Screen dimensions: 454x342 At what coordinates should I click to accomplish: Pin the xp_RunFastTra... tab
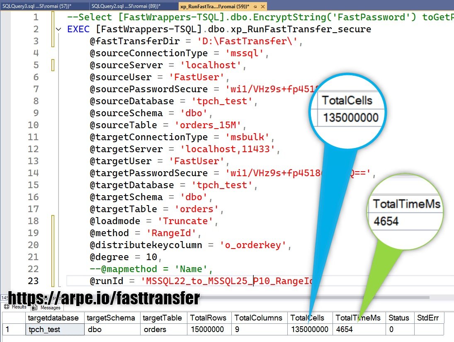point(255,6)
